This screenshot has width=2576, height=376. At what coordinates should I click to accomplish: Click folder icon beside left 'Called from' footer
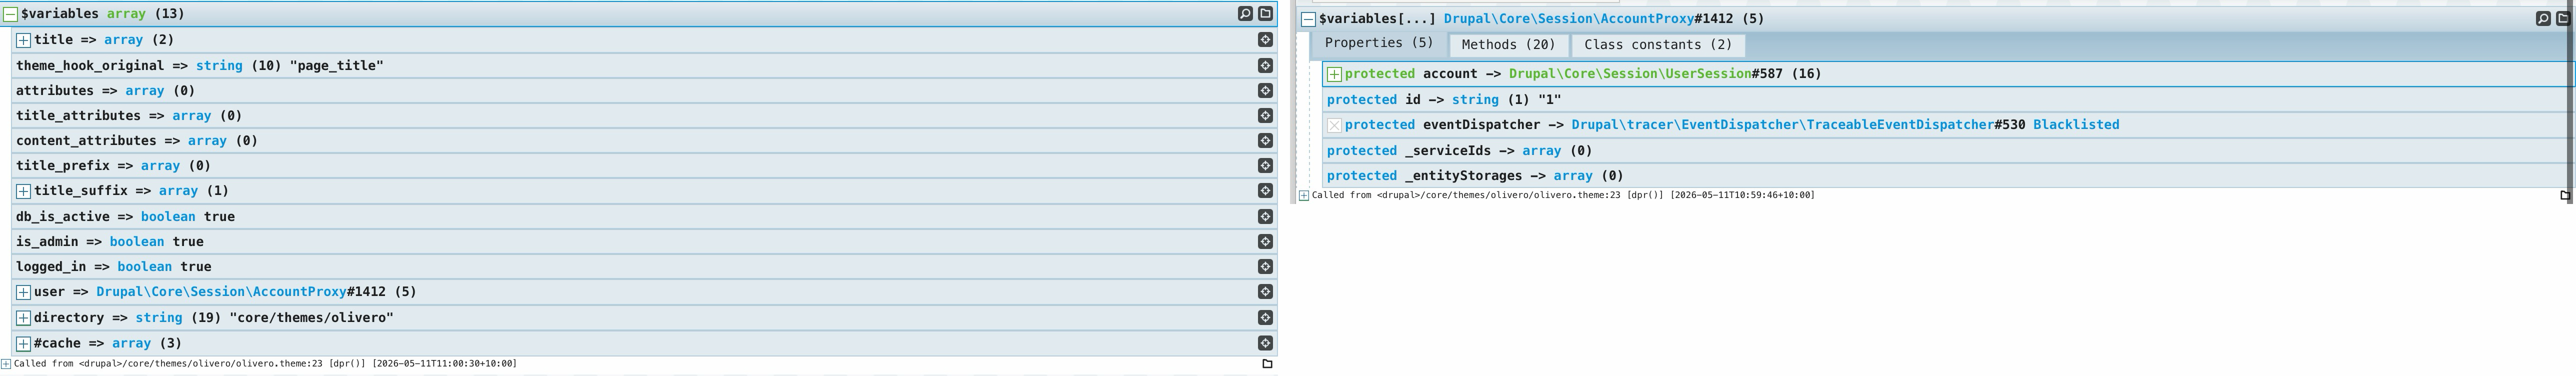click(1267, 364)
